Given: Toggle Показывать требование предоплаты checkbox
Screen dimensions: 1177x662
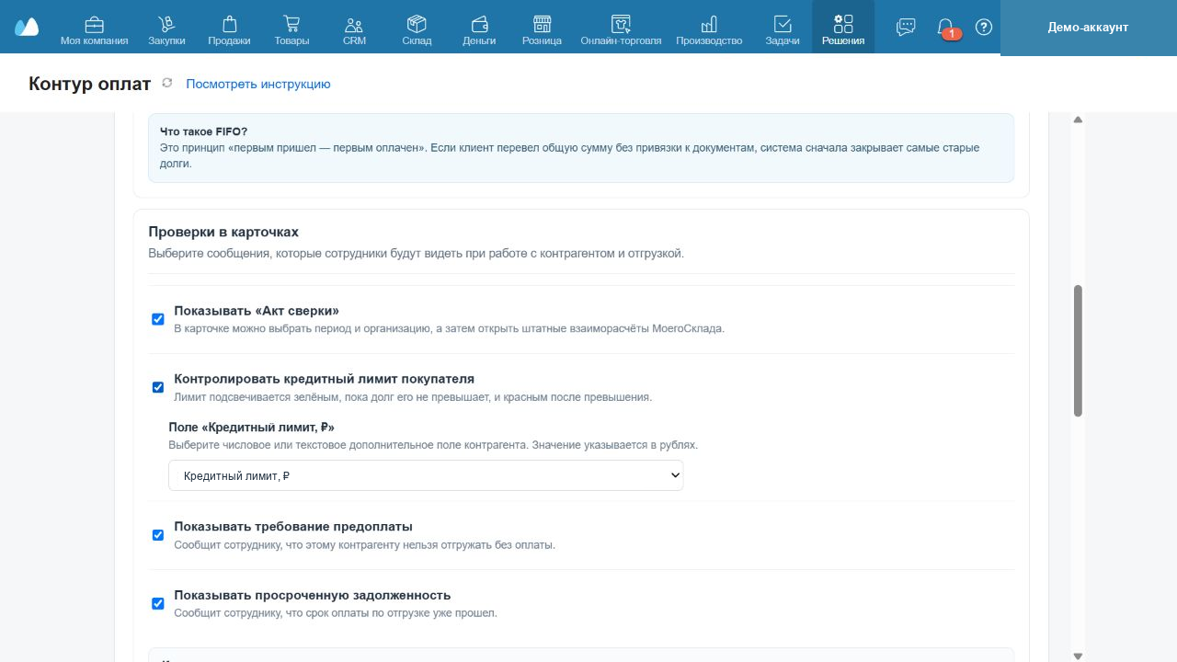Looking at the screenshot, I should pyautogui.click(x=158, y=535).
